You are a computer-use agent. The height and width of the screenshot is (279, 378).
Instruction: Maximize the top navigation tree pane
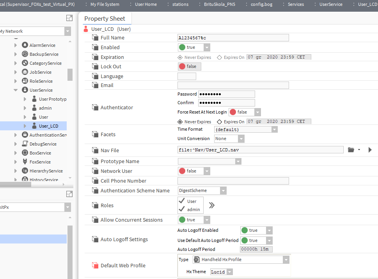[69, 18]
